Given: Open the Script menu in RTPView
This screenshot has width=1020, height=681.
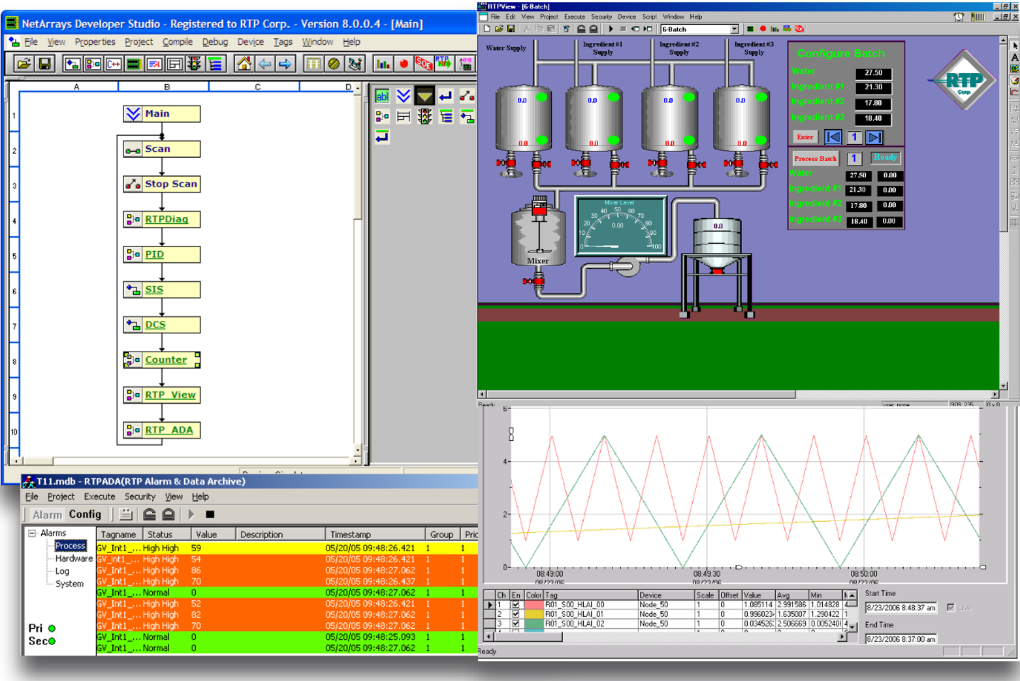Looking at the screenshot, I should tap(649, 17).
